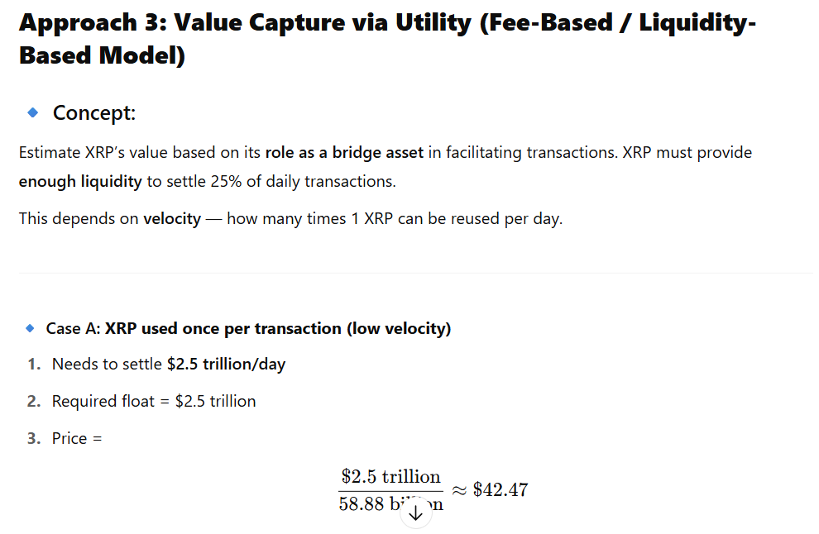Click the blue diamond bullet beside Case A

click(x=31, y=328)
